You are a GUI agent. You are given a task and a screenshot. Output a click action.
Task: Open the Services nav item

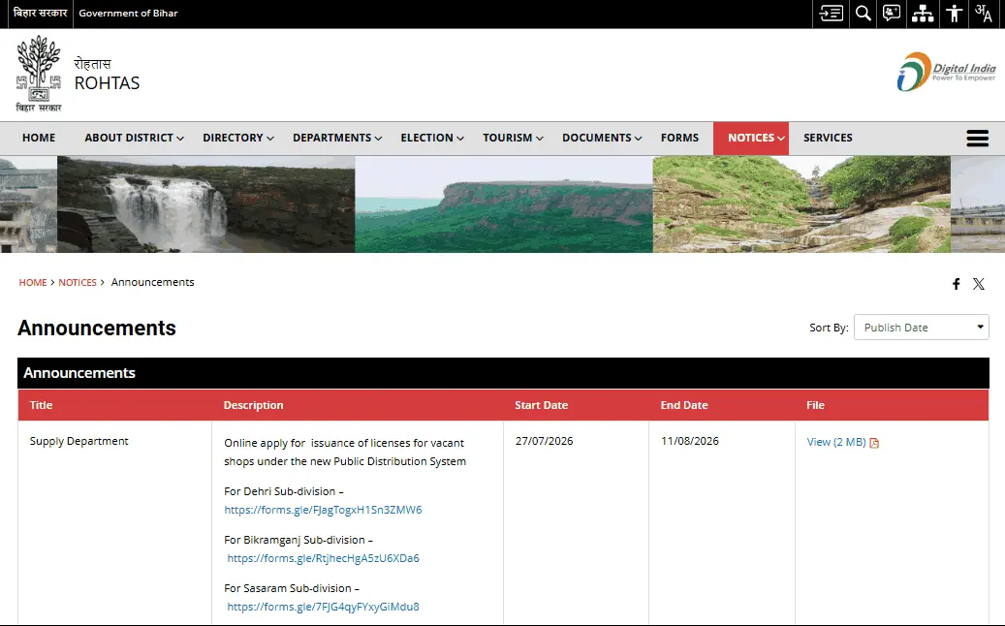point(828,138)
